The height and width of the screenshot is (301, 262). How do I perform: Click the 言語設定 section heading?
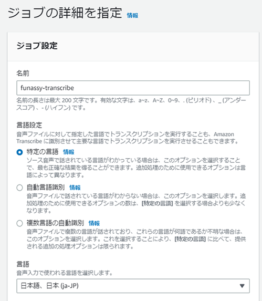click(x=29, y=125)
